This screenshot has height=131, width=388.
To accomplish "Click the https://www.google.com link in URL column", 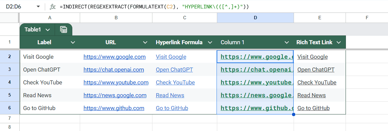I will 115,57.
